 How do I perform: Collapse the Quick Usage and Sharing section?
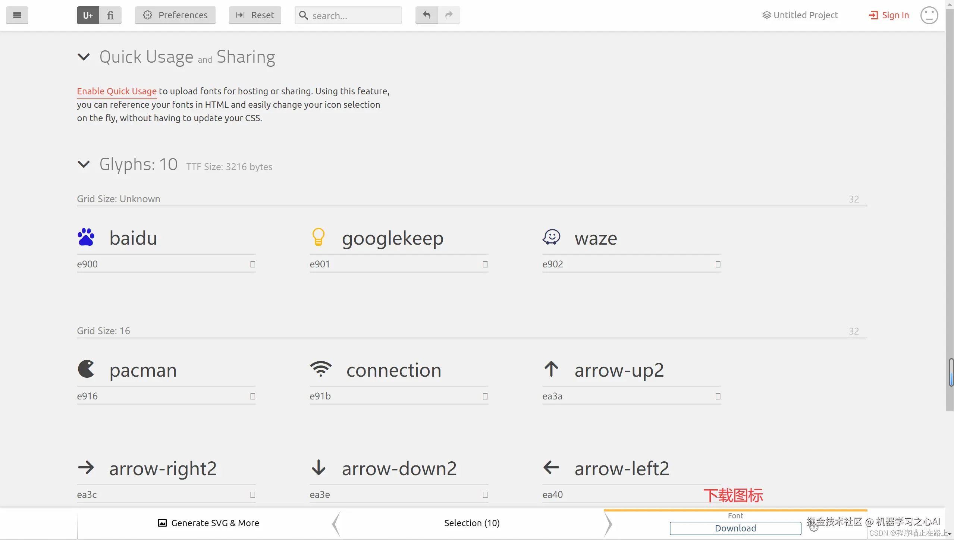click(x=84, y=57)
